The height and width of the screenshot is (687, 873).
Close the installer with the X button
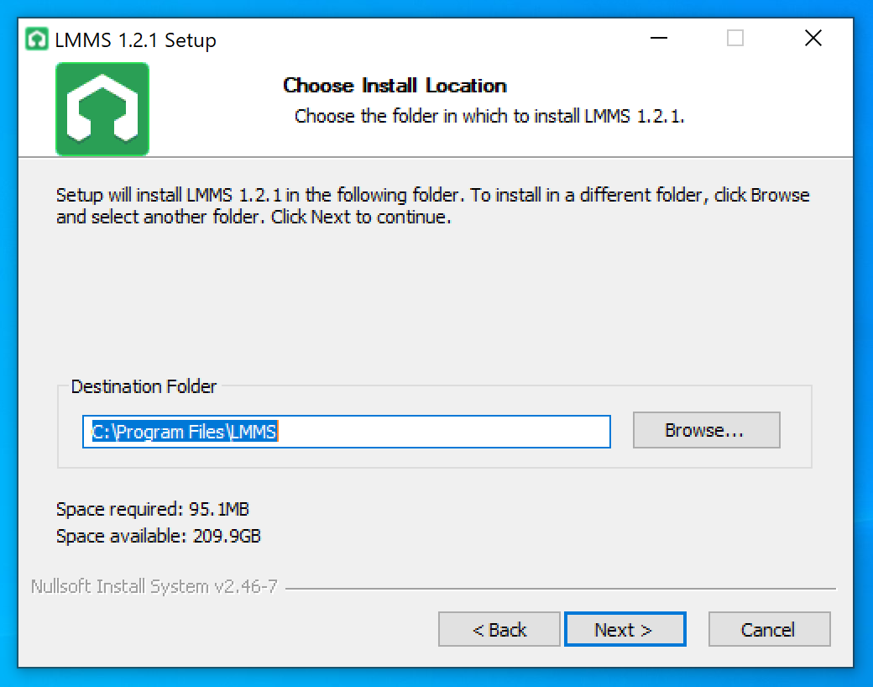(813, 39)
